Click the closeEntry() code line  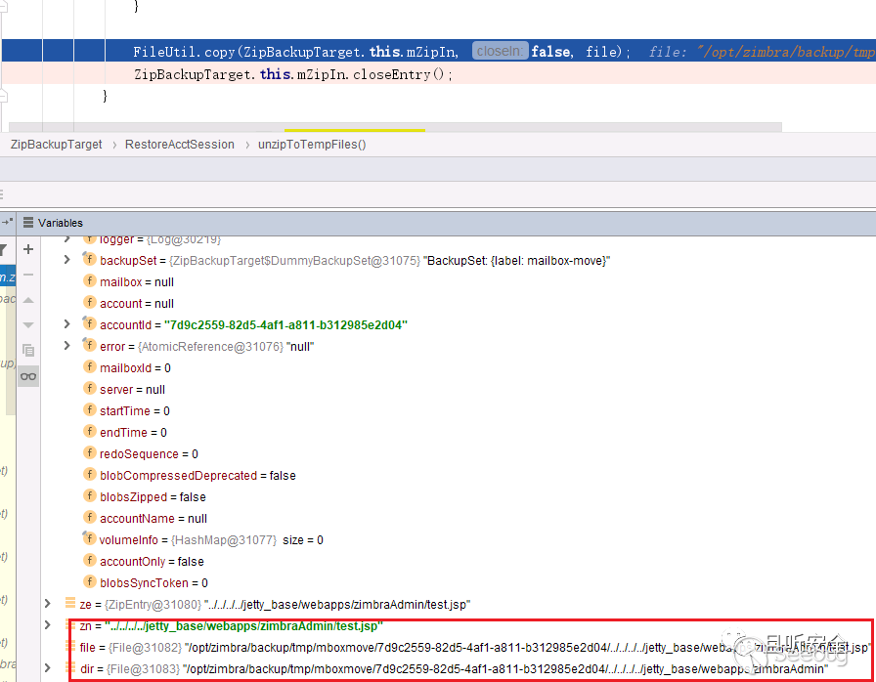click(293, 74)
